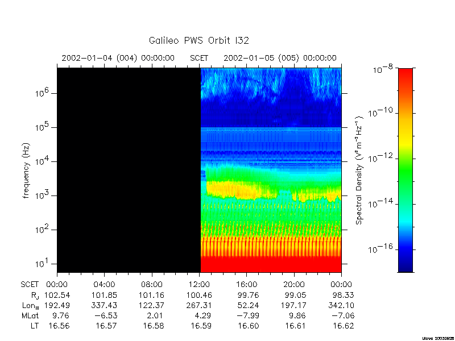Click the LT value 16.57
This screenshot has width=455, height=341.
point(106,326)
